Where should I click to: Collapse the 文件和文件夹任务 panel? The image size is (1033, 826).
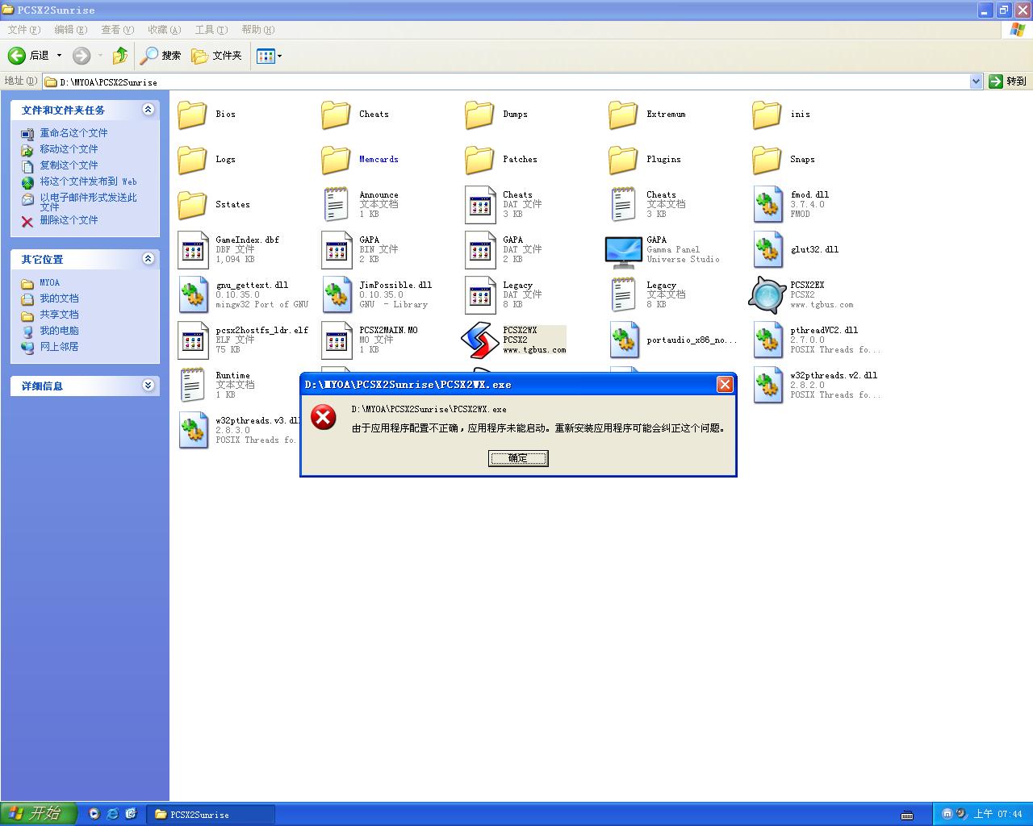tap(148, 110)
